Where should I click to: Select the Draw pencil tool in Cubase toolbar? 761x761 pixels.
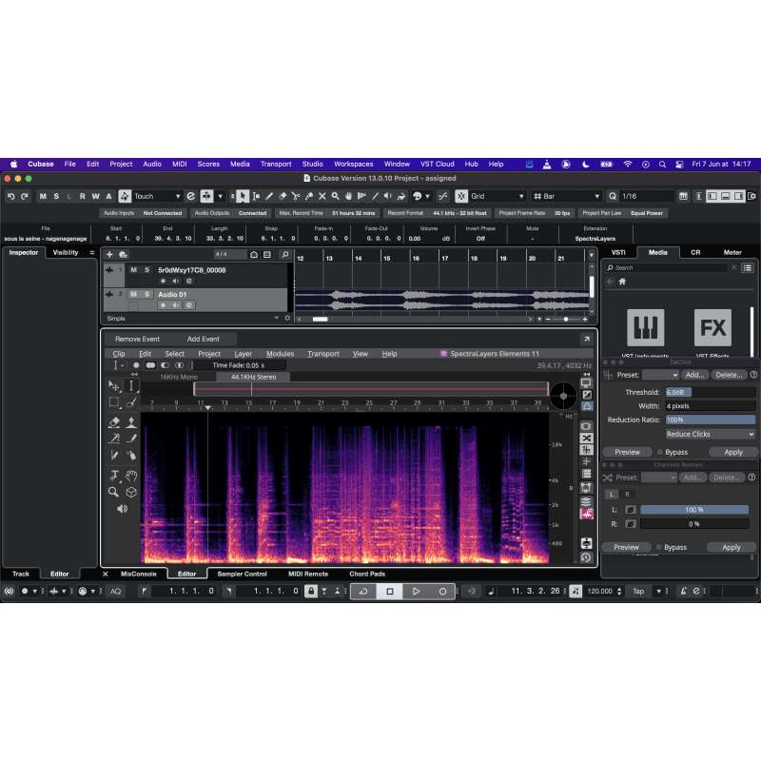[269, 196]
